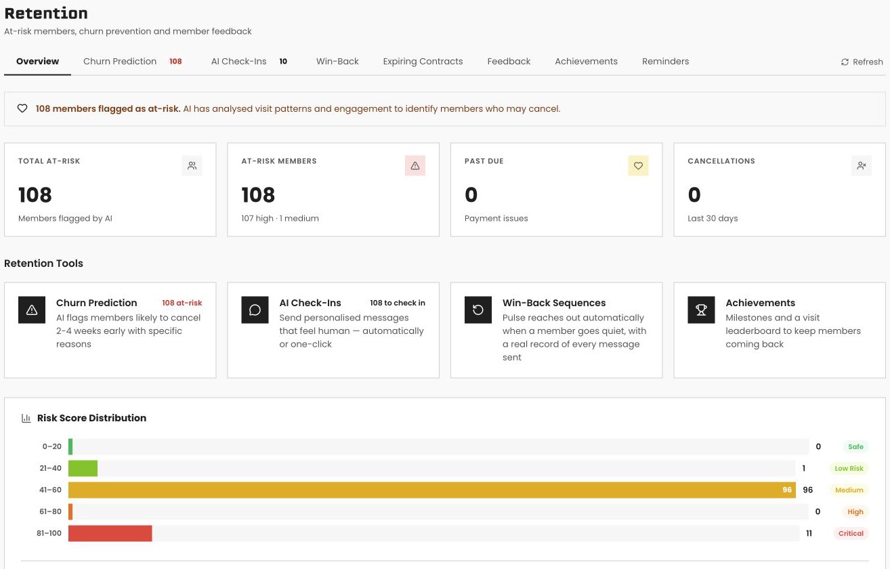
Task: Click the 'Last 30 days' text
Action: pyautogui.click(x=713, y=218)
